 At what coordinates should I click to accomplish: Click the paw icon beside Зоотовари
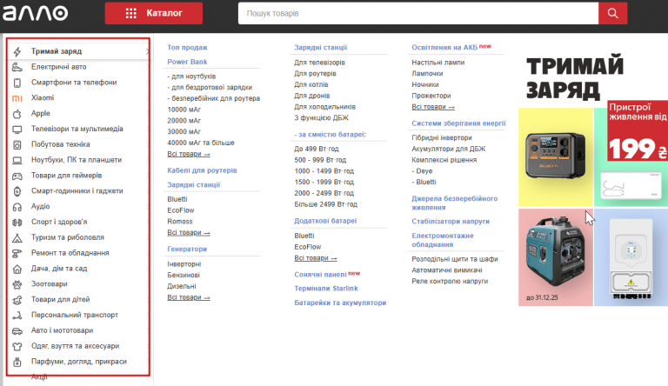[x=17, y=284]
